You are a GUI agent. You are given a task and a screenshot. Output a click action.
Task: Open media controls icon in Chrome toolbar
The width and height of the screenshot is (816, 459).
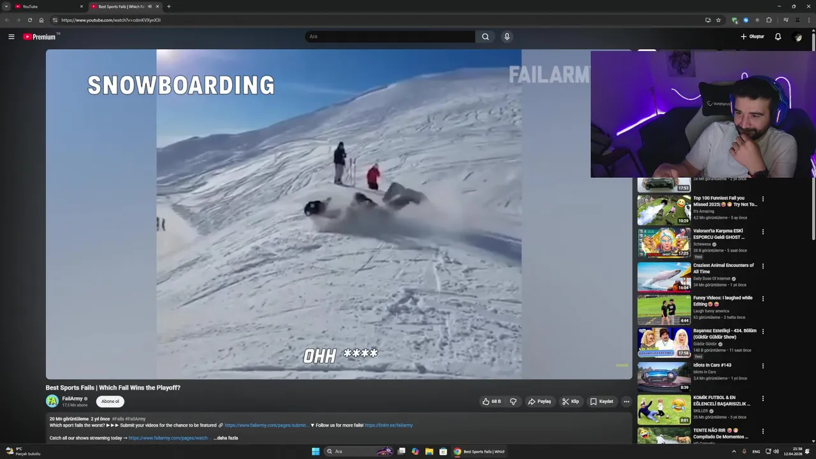coord(785,20)
